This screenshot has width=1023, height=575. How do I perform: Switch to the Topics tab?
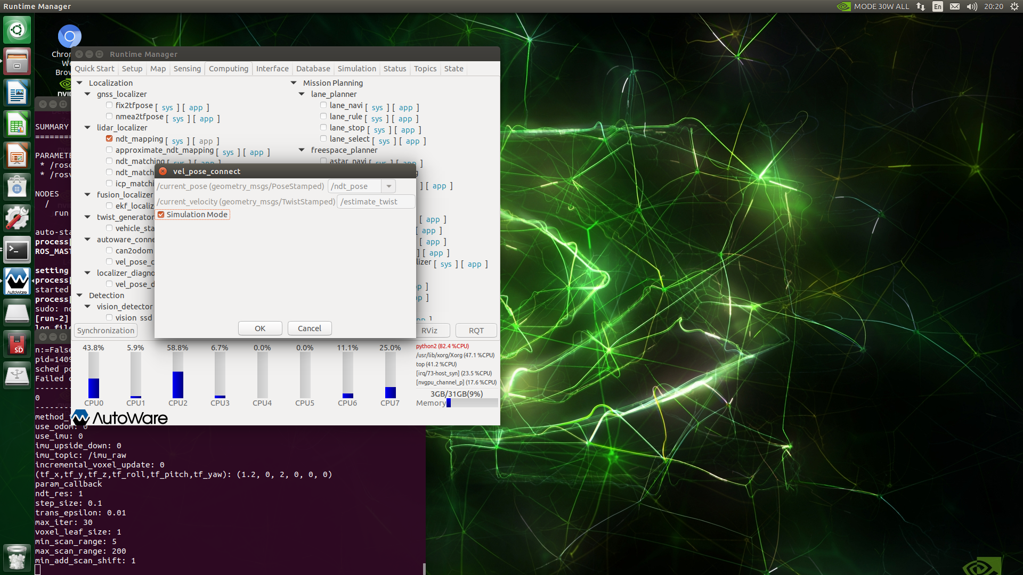tap(425, 69)
